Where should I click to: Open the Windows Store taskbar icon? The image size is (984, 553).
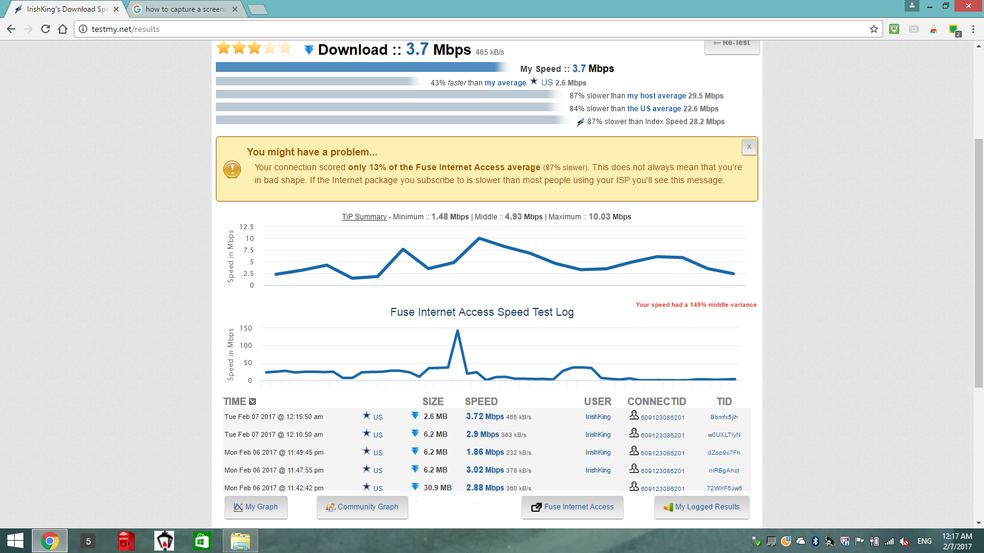pyautogui.click(x=202, y=541)
